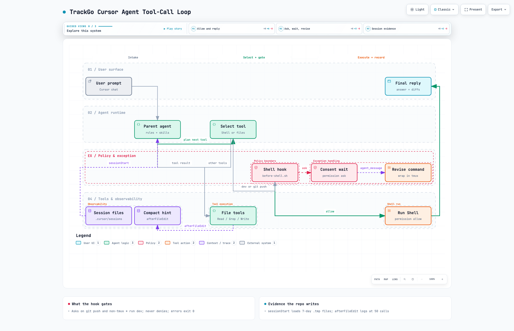Click the "dev or git push" edge label

click(254, 187)
